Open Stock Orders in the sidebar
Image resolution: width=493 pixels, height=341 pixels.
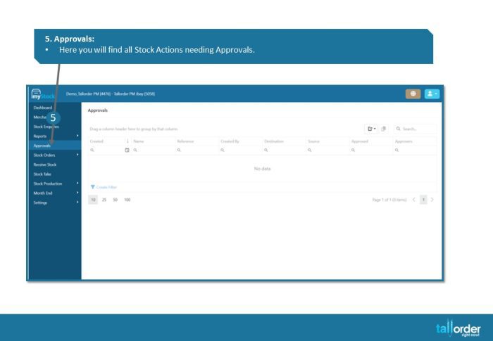[x=44, y=155]
